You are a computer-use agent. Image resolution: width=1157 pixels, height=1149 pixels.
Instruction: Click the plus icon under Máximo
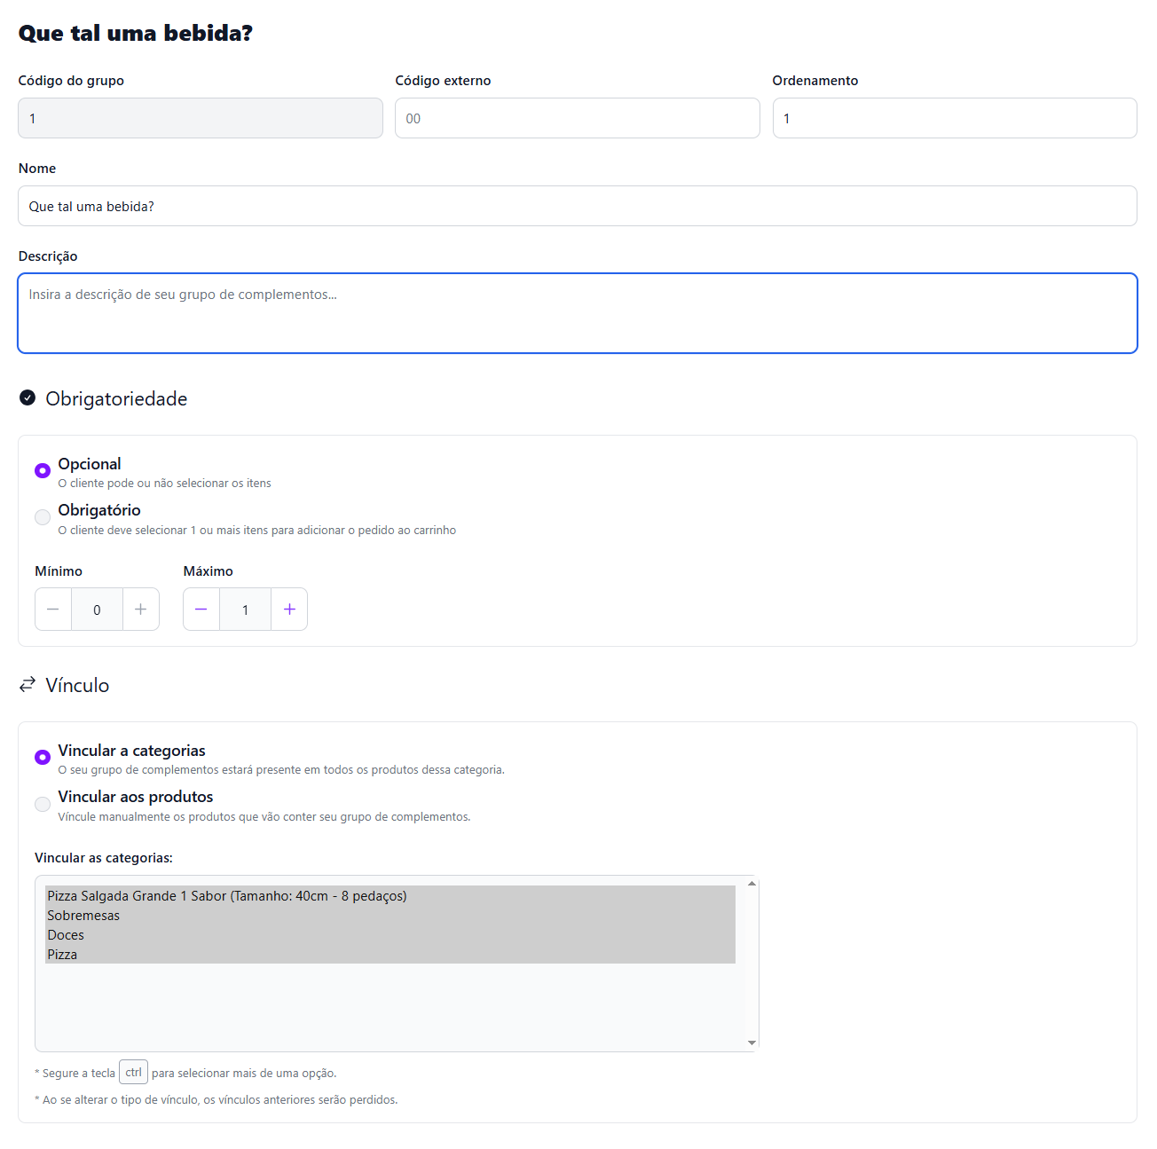pos(289,610)
